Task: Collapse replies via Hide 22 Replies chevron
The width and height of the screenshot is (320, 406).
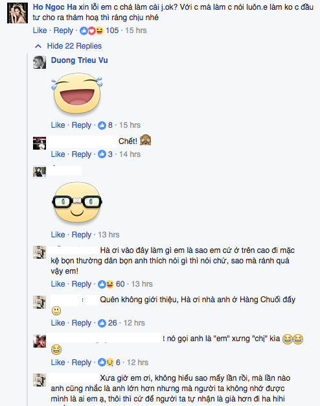Action: [38, 46]
